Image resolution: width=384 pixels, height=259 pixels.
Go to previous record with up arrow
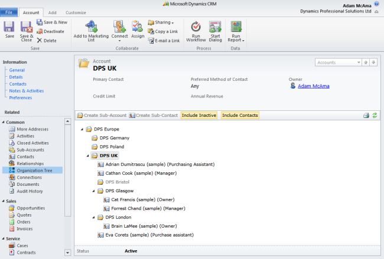366,63
